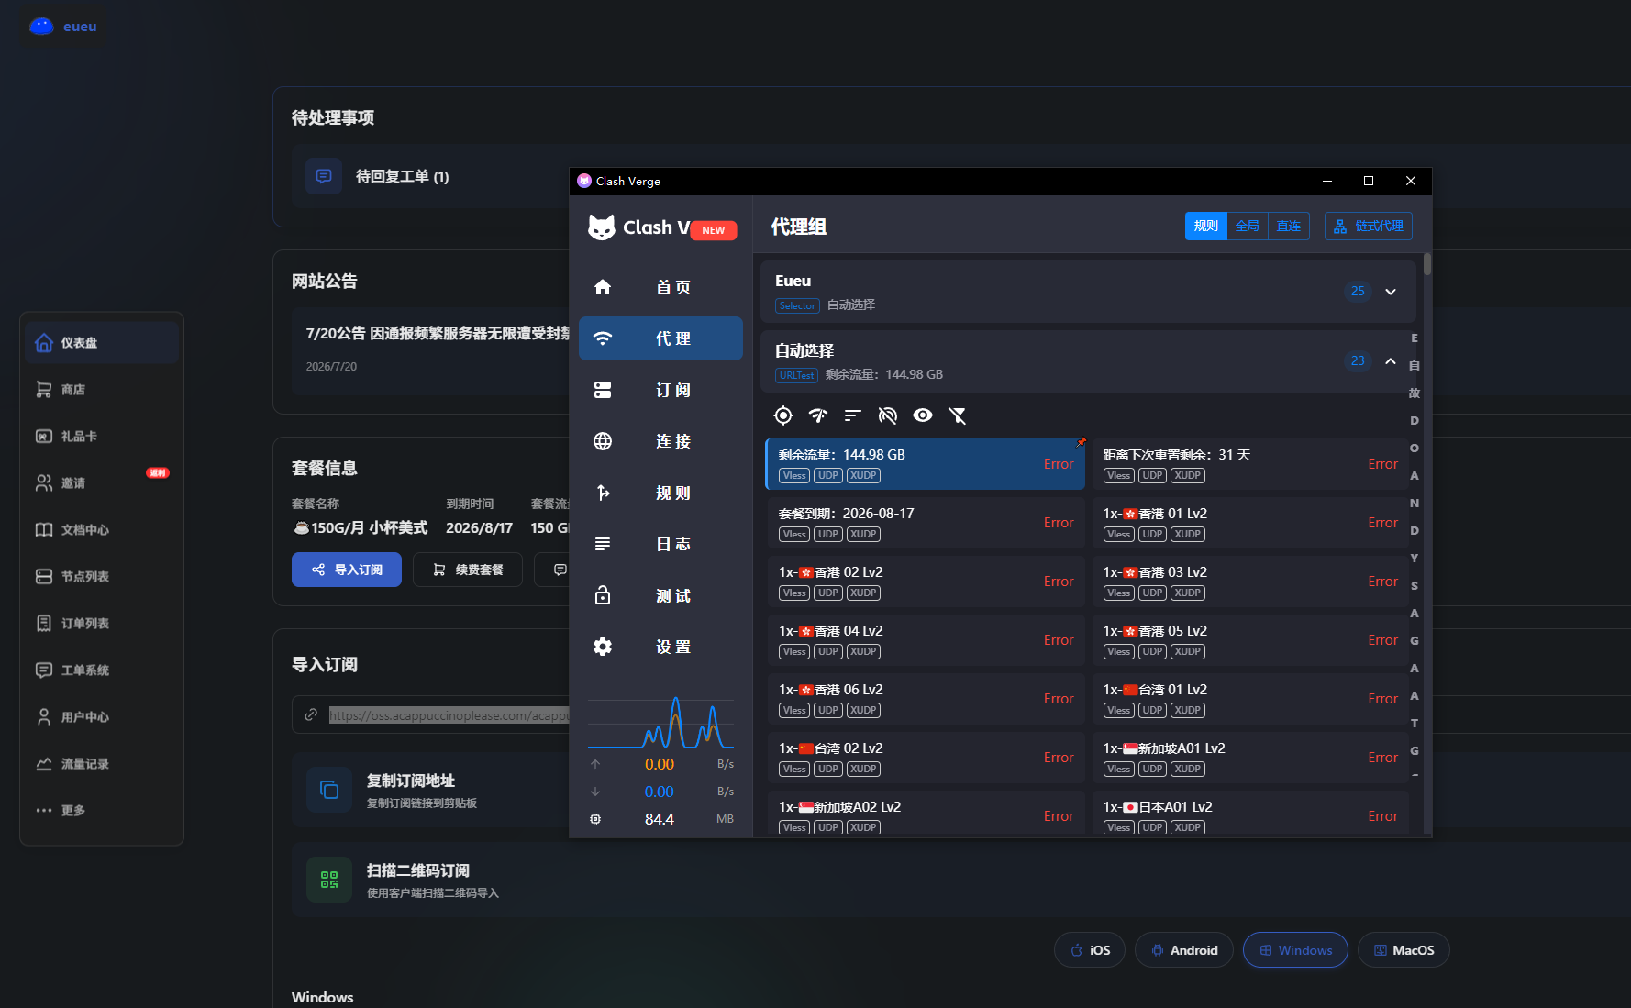Click the 链式代理 chain proxy button

pyautogui.click(x=1369, y=227)
